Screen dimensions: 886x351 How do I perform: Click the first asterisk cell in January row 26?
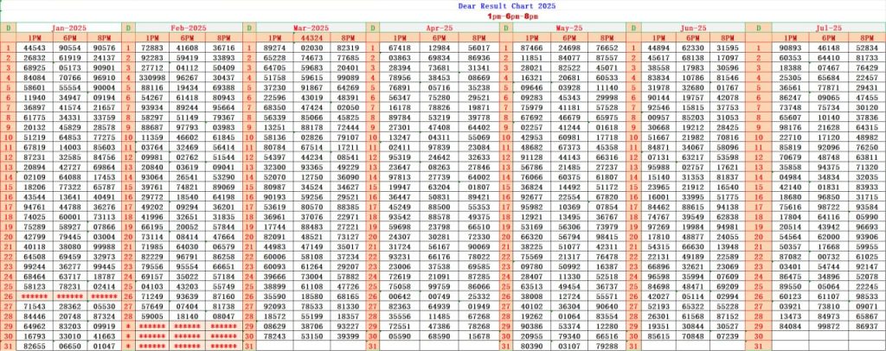point(35,297)
